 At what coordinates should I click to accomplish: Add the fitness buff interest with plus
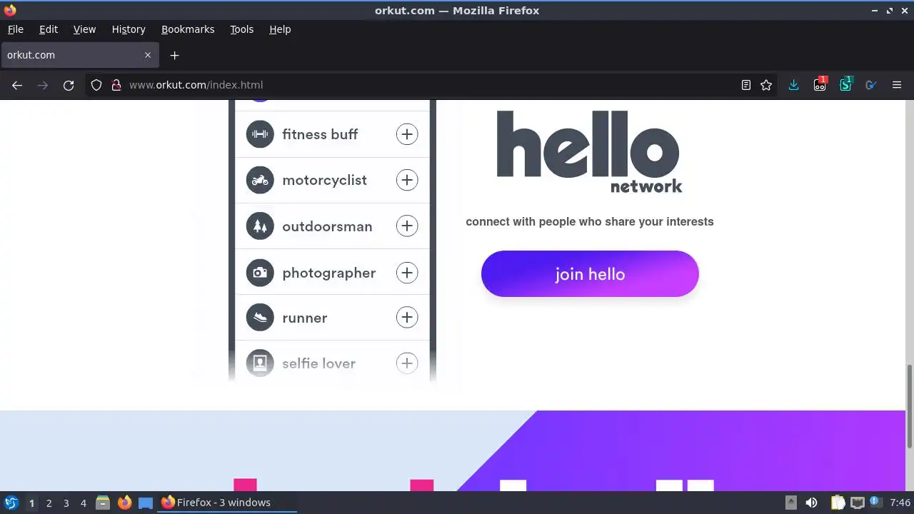(x=407, y=134)
